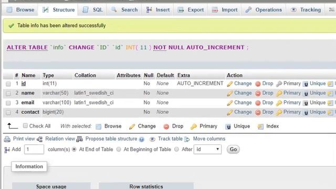Click With selected Browse link
The width and height of the screenshot is (336, 189).
tap(113, 126)
